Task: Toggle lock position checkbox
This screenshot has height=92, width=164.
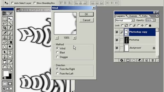Action: coord(139,25)
